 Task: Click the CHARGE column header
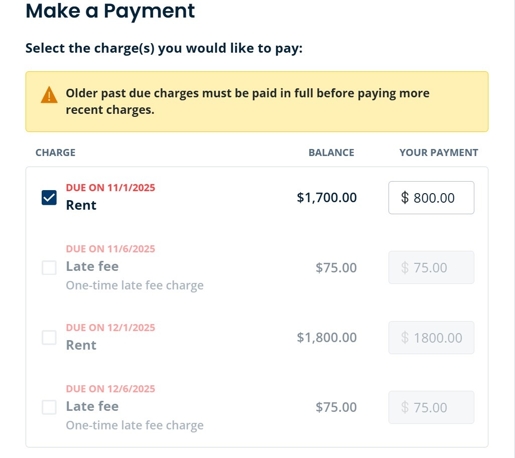point(56,152)
